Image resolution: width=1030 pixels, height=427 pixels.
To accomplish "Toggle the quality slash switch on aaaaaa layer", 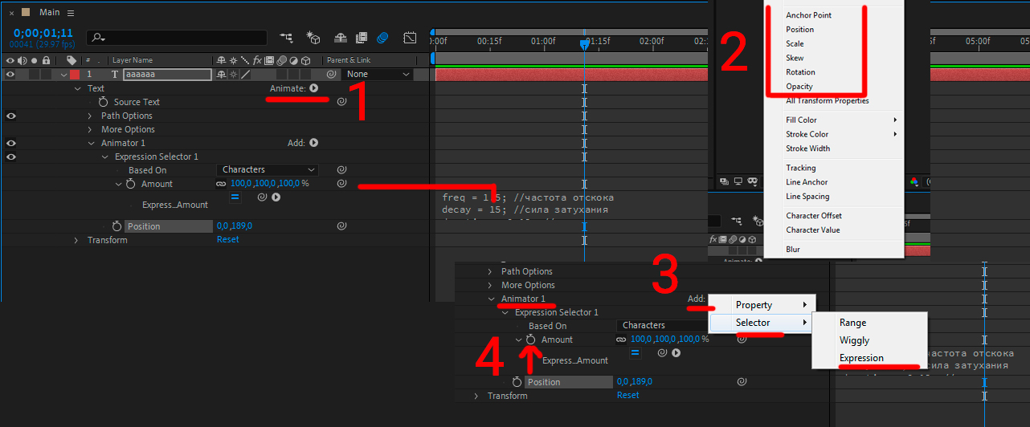I will coord(245,75).
